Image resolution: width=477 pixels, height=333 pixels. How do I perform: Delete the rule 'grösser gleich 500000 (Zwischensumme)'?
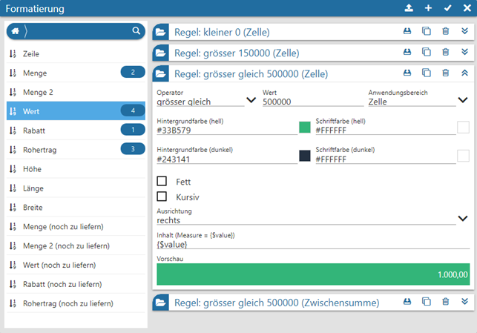(x=445, y=302)
